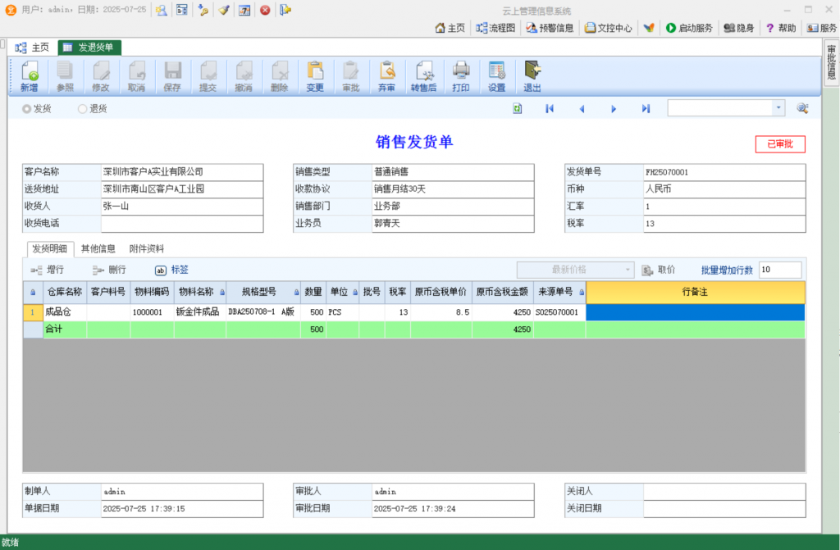Screen dimensions: 840x550
Task: Click 启动服务 in the top menu
Action: [689, 28]
